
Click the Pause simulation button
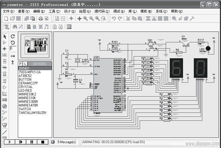pyautogui.click(x=31, y=142)
